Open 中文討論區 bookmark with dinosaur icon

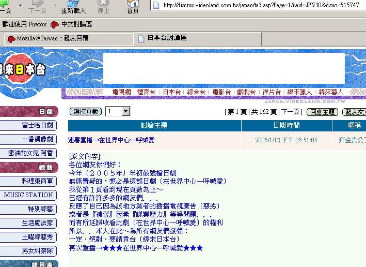[x=71, y=24]
